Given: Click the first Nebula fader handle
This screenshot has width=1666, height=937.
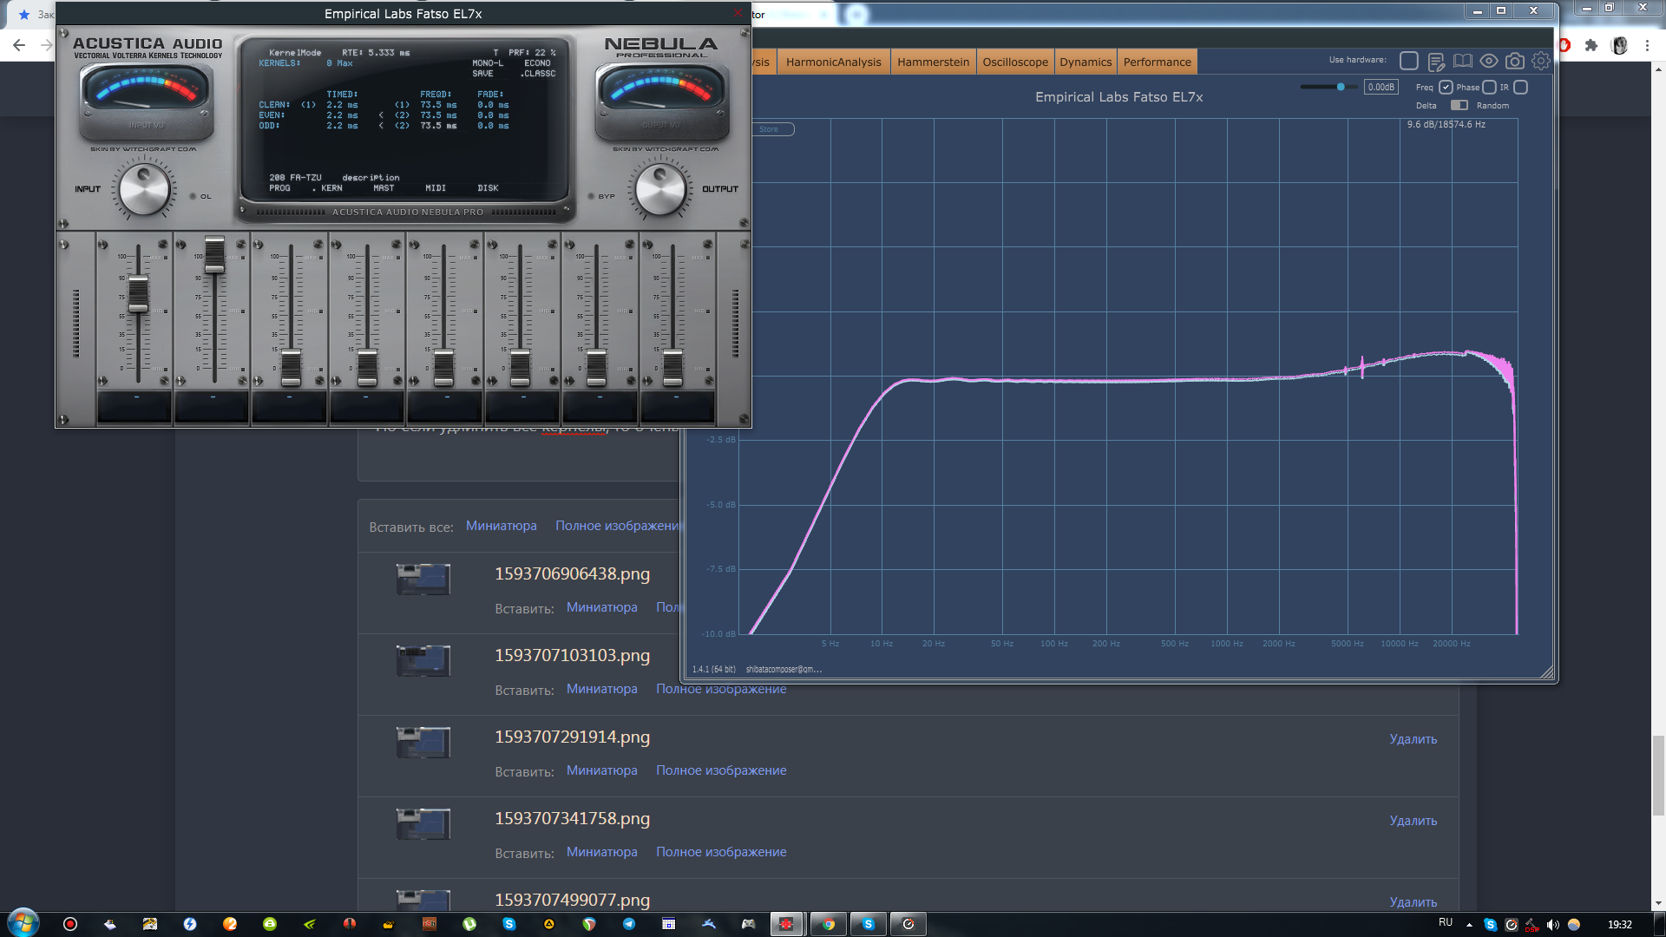Looking at the screenshot, I should 138,294.
